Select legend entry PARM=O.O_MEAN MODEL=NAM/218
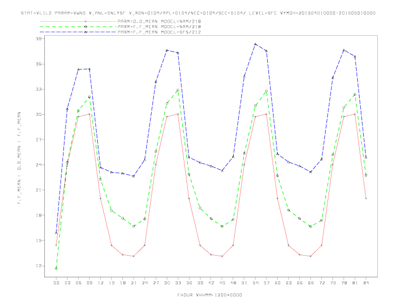This screenshot has width=399, height=308. [159, 22]
